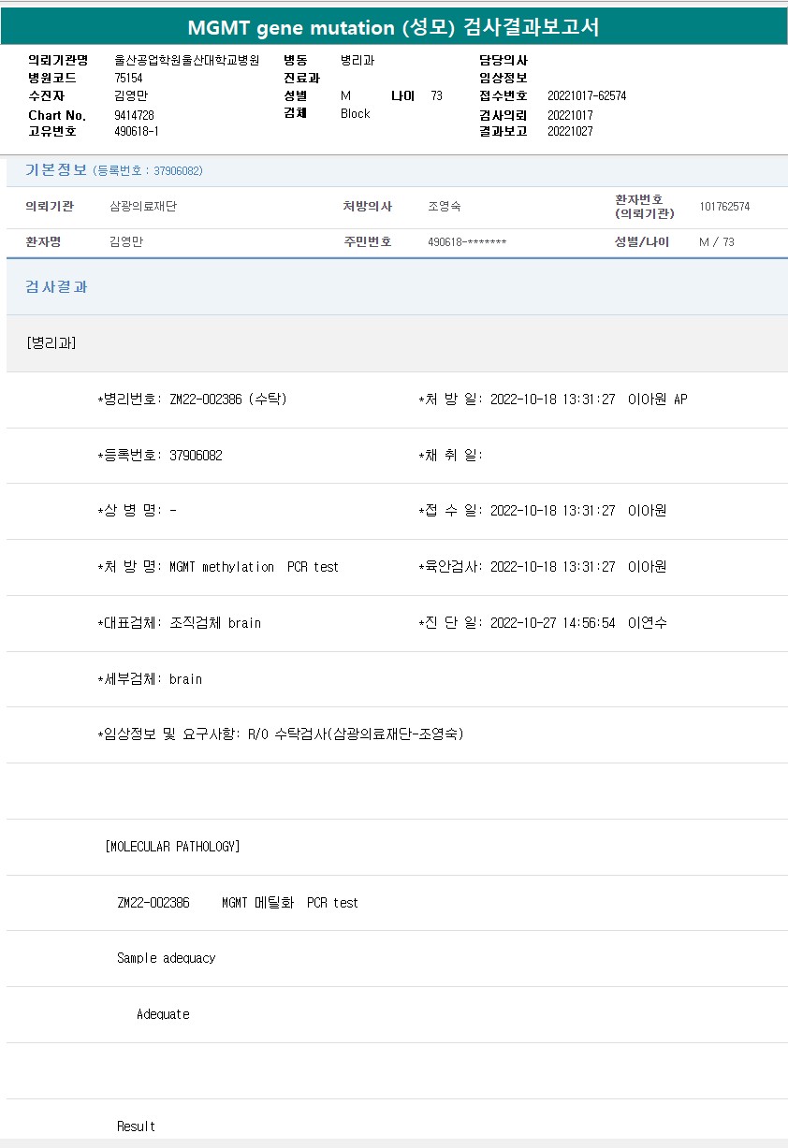Click '*처 방 명: MGMT methylation PCR test'
The image size is (788, 1148).
tap(218, 567)
